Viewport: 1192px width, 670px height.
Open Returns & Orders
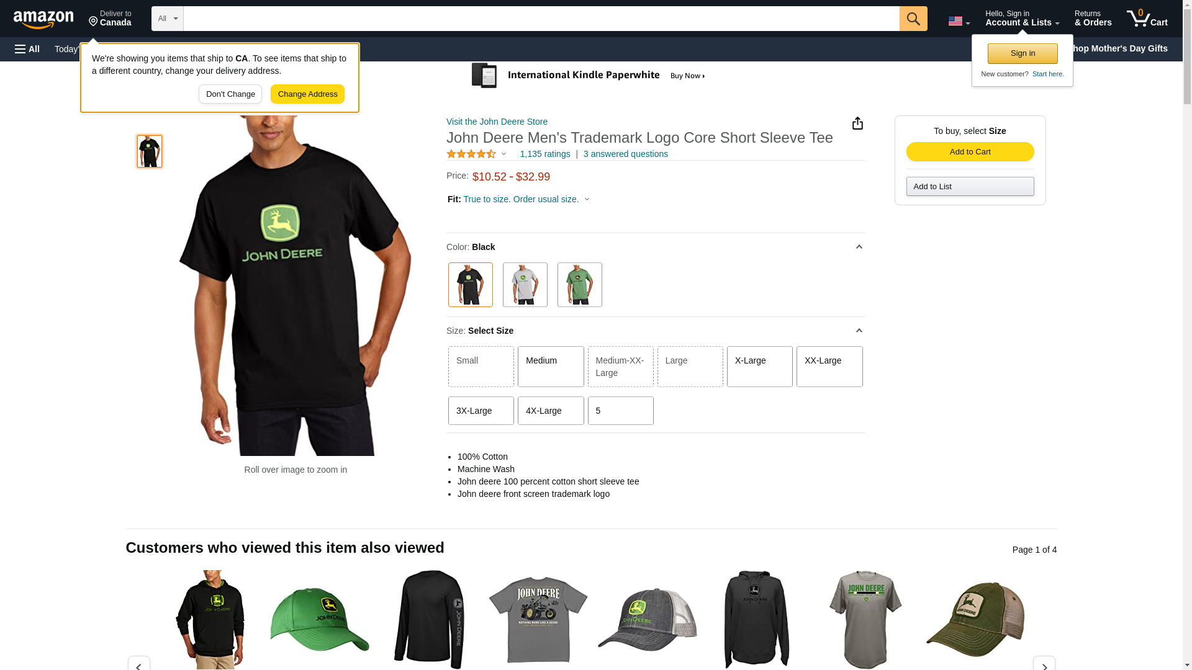[x=1093, y=19]
